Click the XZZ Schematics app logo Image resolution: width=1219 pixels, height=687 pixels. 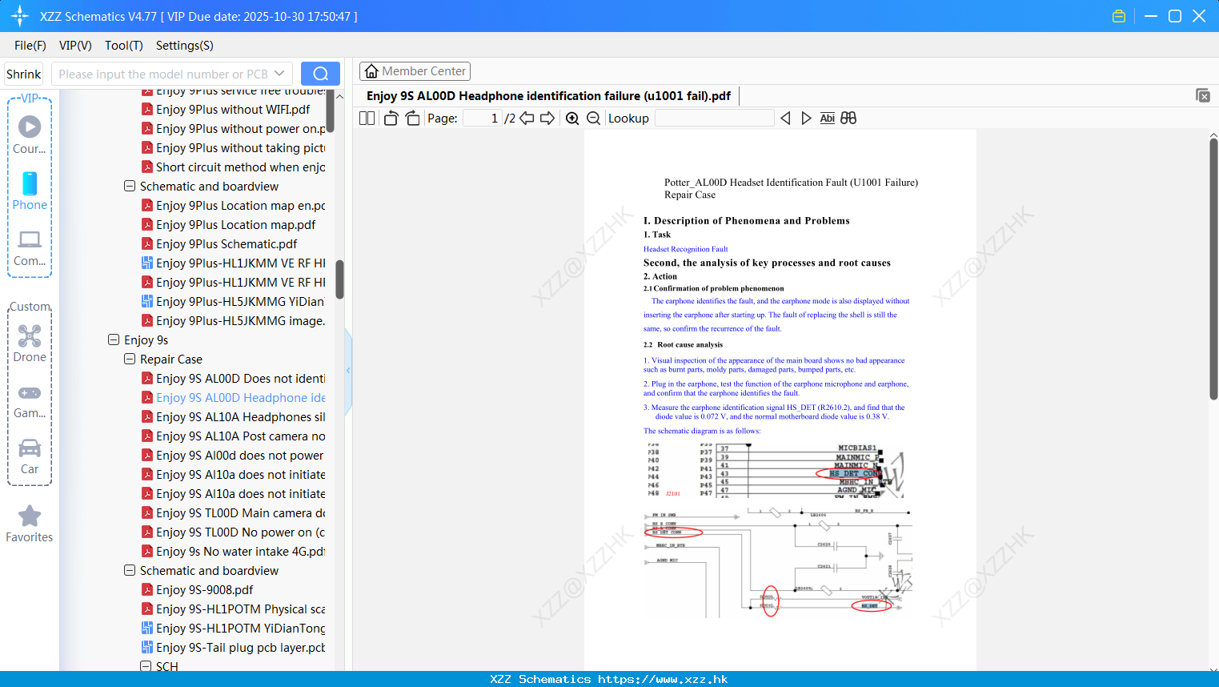(x=19, y=16)
